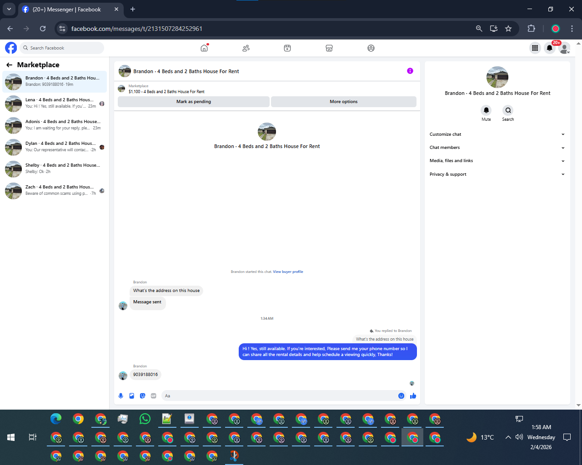Screen dimensions: 582x465
Task: Click the More options button
Action: 344,102
